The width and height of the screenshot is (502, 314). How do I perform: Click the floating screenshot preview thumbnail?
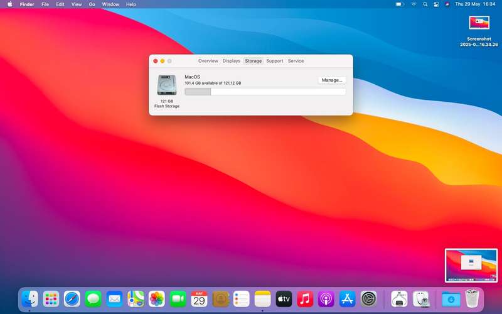click(x=471, y=265)
